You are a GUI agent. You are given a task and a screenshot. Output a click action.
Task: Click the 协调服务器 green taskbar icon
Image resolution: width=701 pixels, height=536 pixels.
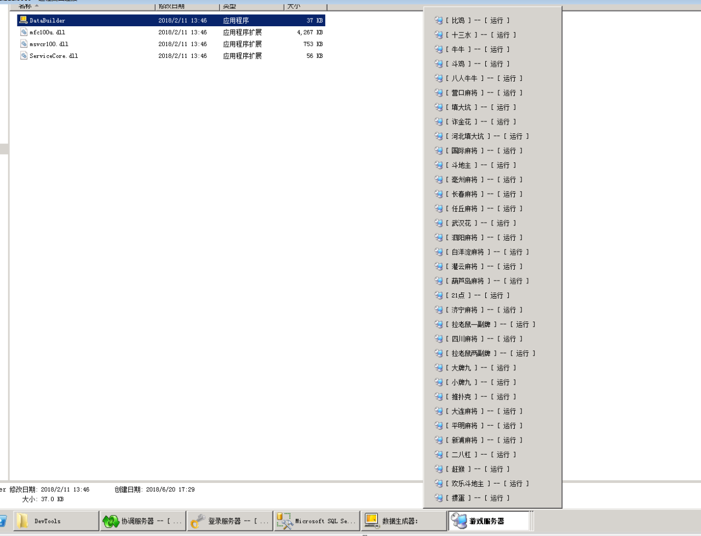click(111, 521)
